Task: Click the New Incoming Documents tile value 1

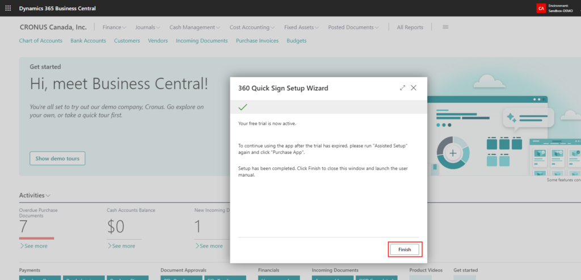Action: pos(197,227)
